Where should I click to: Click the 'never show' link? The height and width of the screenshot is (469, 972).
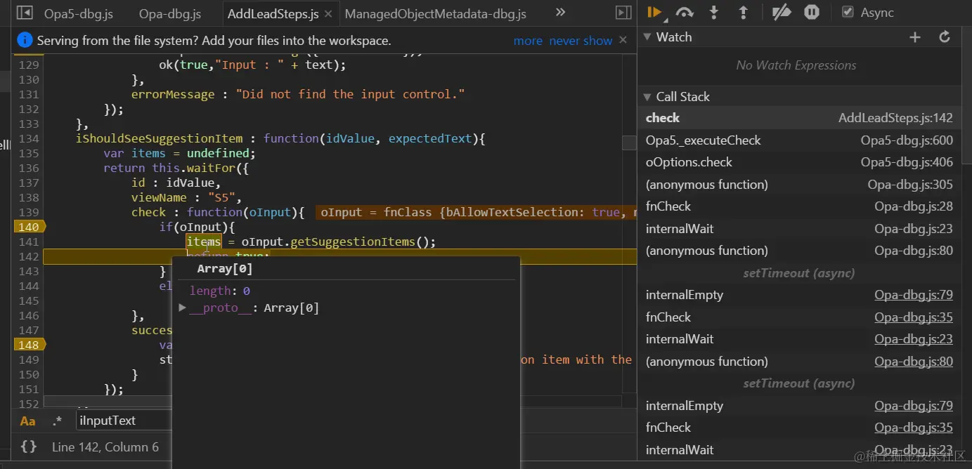click(x=581, y=41)
